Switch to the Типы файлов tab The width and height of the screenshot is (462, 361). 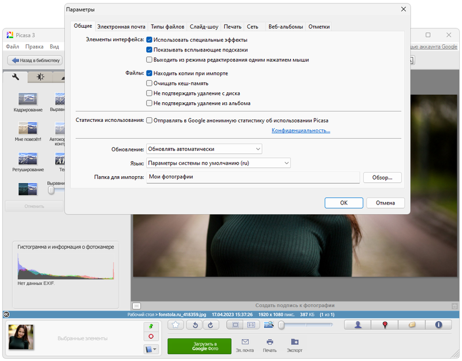click(x=167, y=27)
